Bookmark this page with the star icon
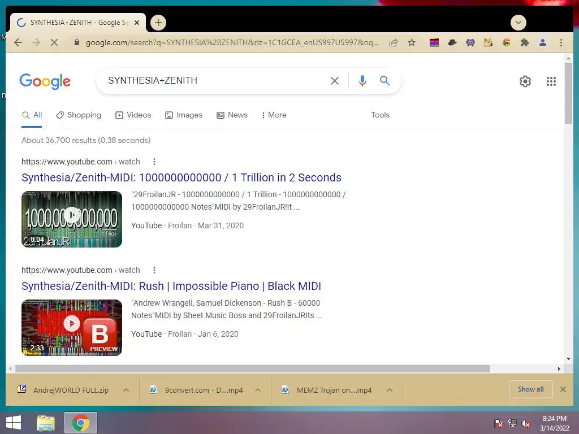This screenshot has height=434, width=579. click(412, 42)
